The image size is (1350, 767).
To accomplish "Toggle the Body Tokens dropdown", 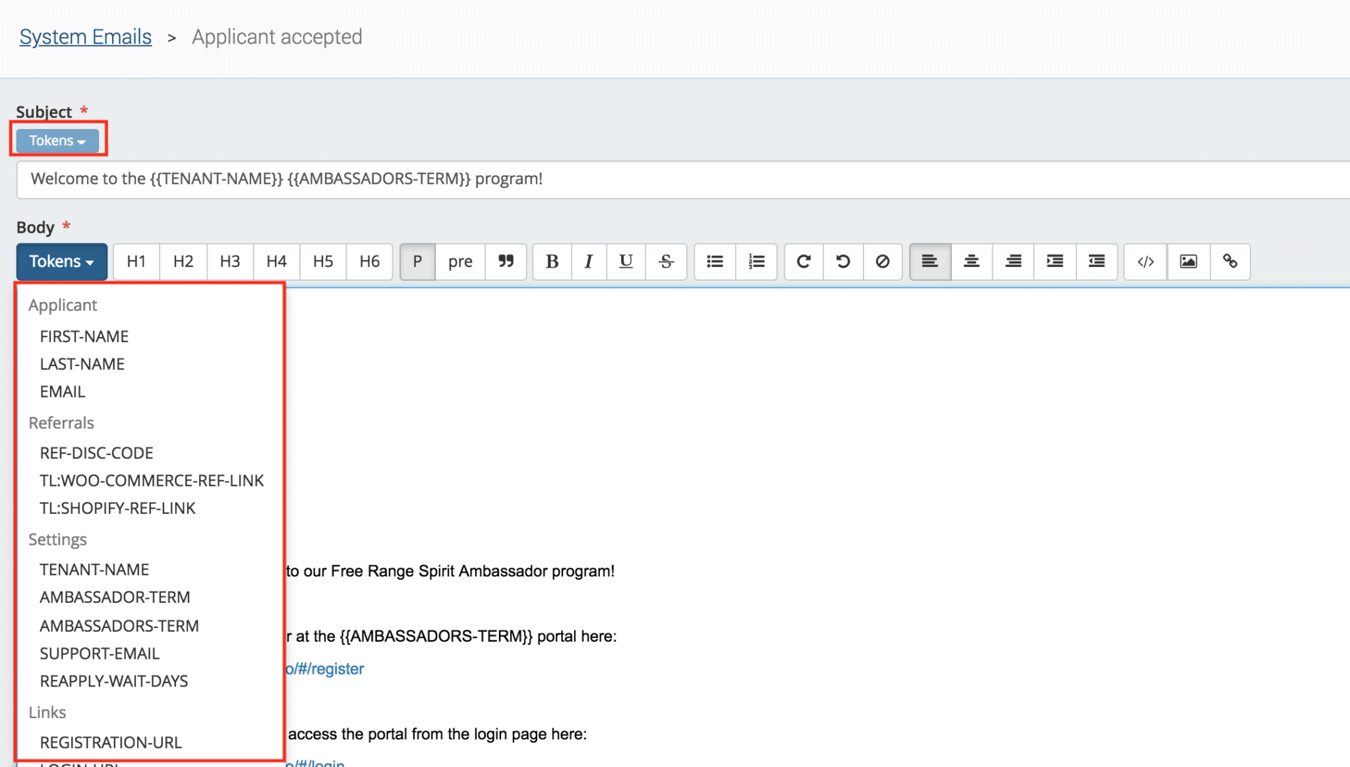I will (x=61, y=262).
